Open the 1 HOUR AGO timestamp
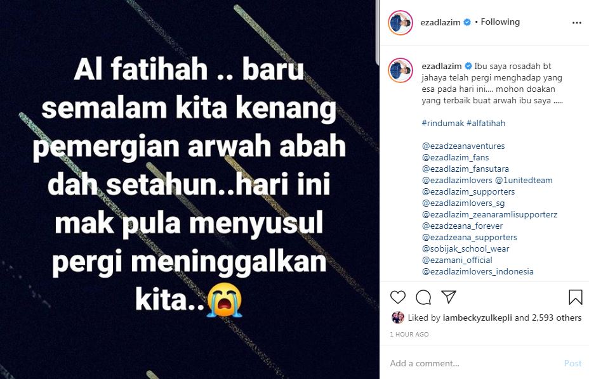 (x=409, y=335)
